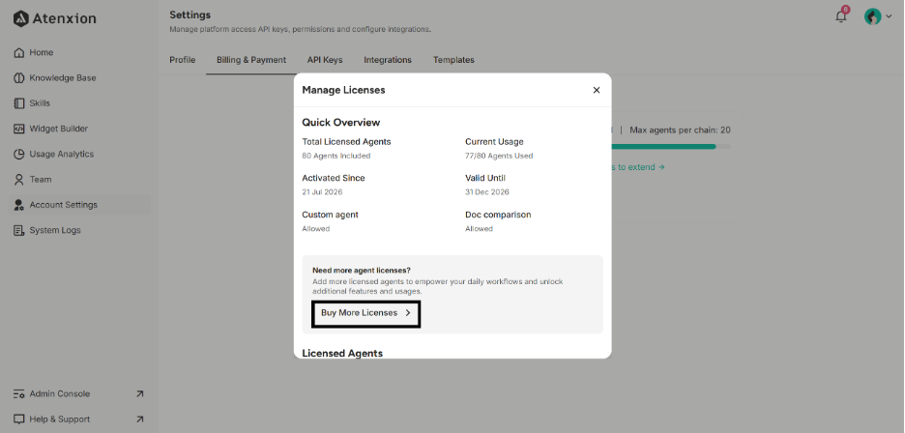This screenshot has height=433, width=905.
Task: Click the "77/80 Agents Used" value
Action: tap(499, 156)
